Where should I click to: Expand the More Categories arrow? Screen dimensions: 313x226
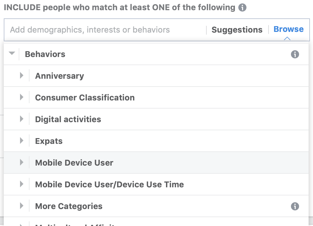[22, 206]
